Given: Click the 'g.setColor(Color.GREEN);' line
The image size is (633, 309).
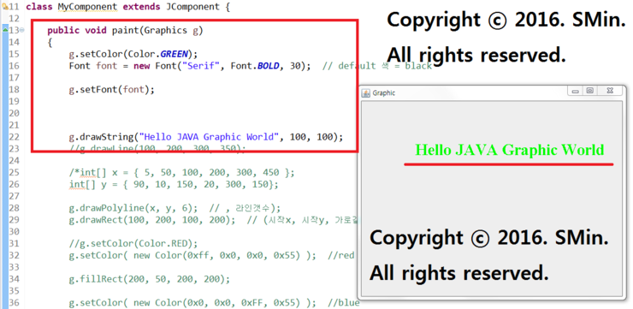Looking at the screenshot, I should point(133,54).
